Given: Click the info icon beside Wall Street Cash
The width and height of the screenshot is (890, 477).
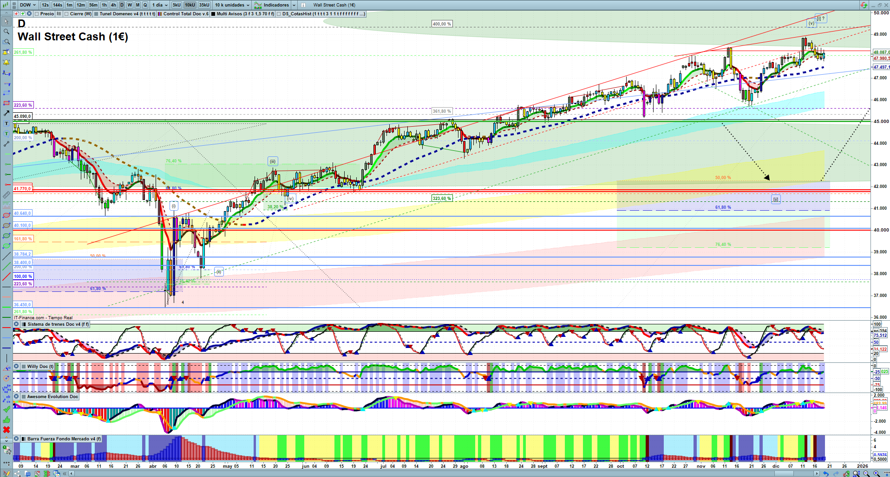Looking at the screenshot, I should coord(303,5).
